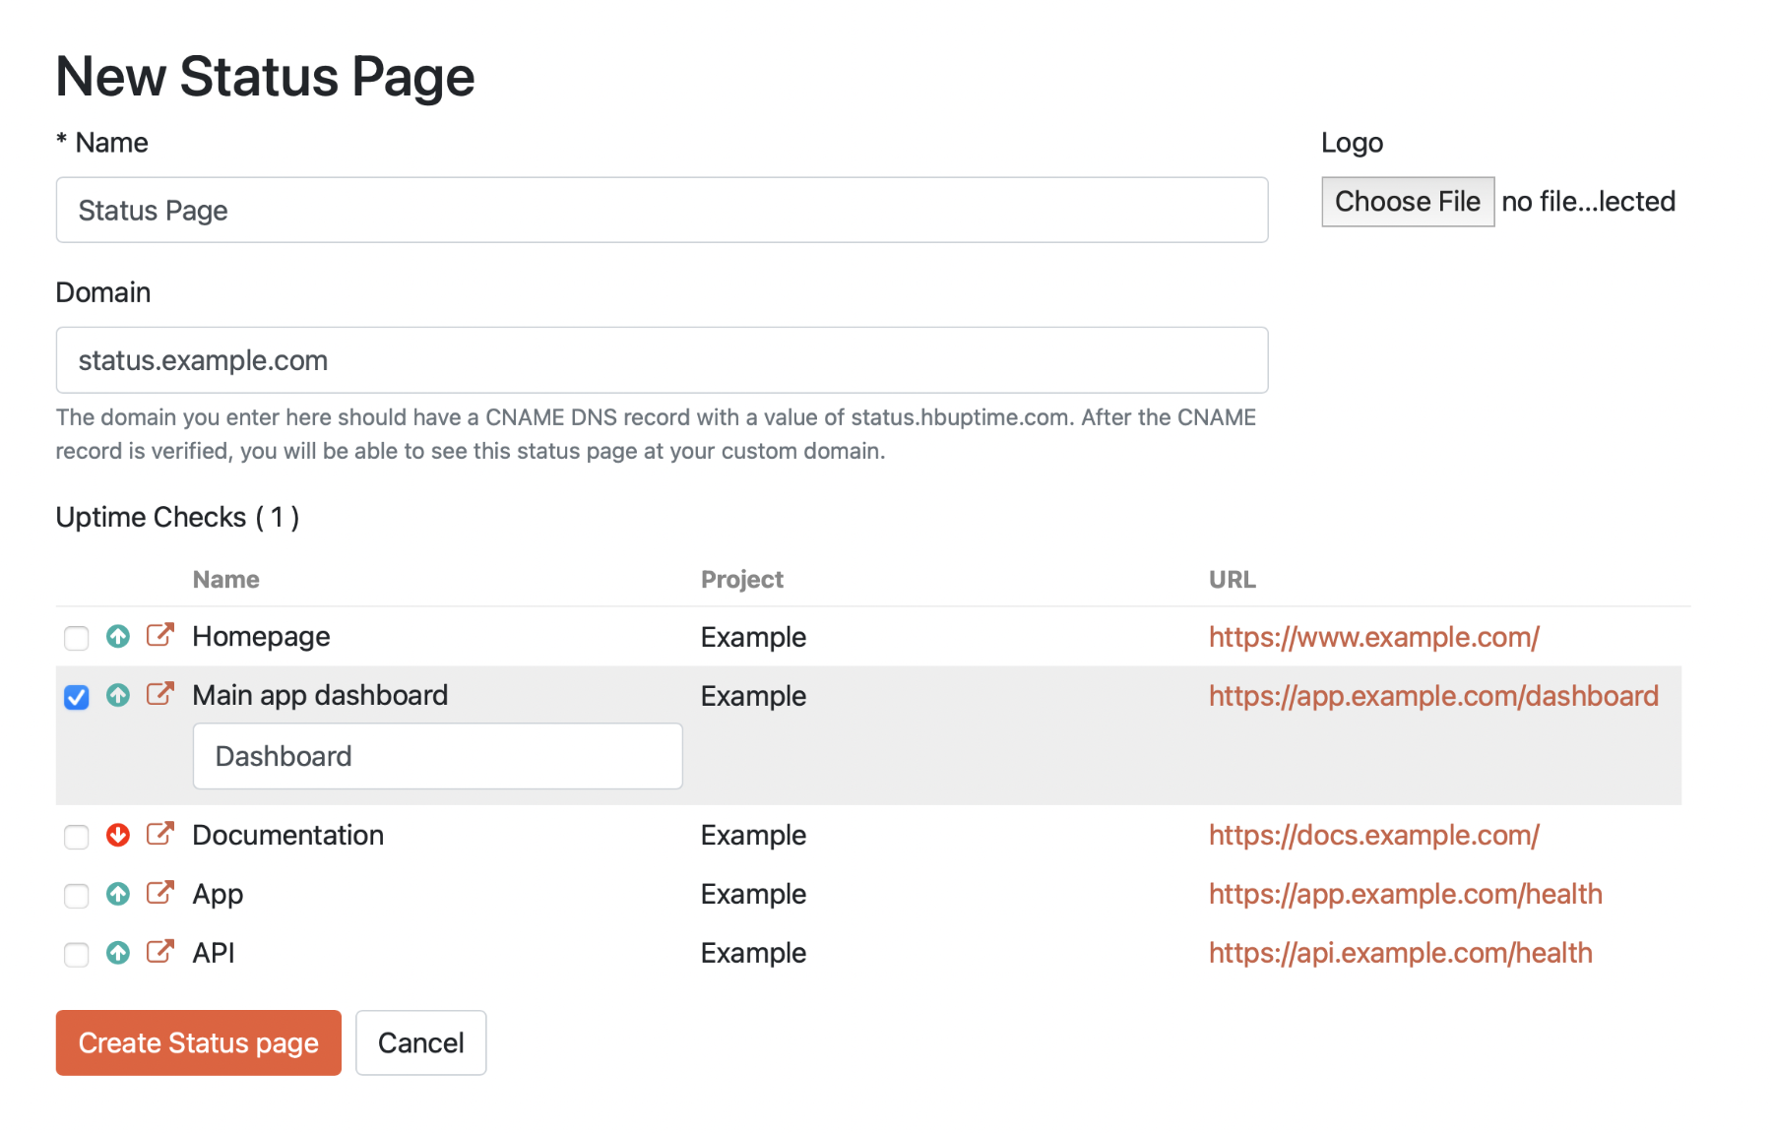This screenshot has width=1772, height=1133.
Task: Click the Documentation down-status red icon
Action: pos(118,836)
